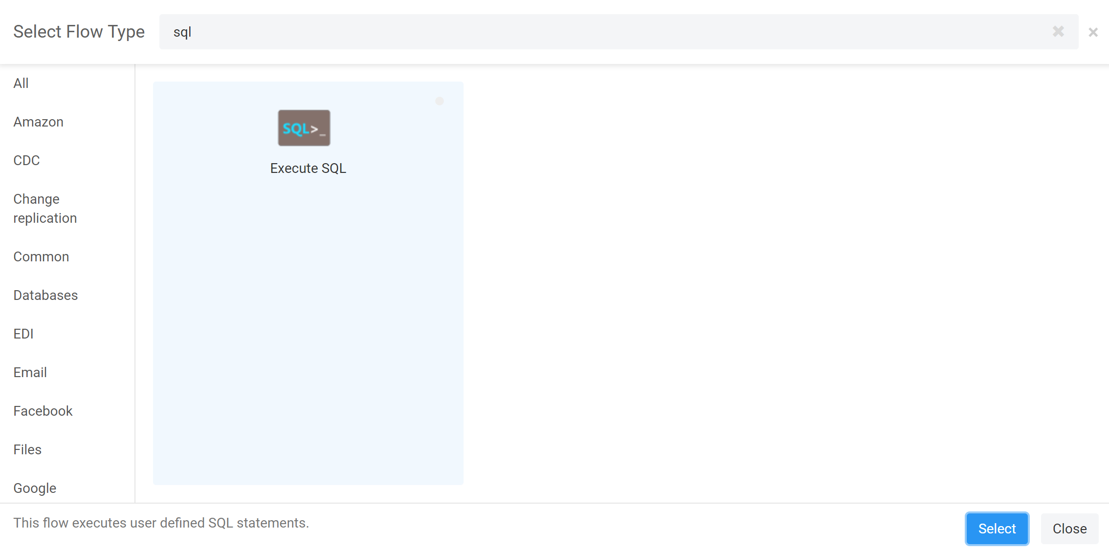Open the Facebook category
This screenshot has width=1109, height=551.
[43, 411]
